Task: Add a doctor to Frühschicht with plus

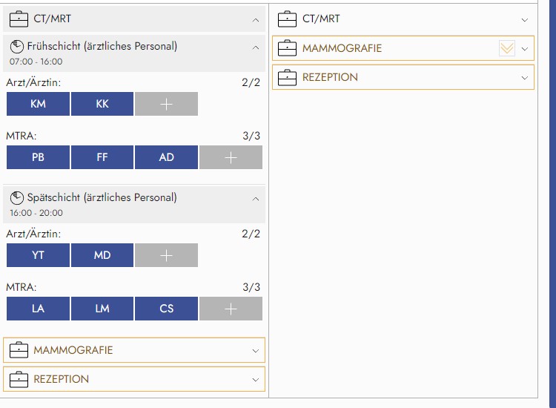Action: coord(166,104)
